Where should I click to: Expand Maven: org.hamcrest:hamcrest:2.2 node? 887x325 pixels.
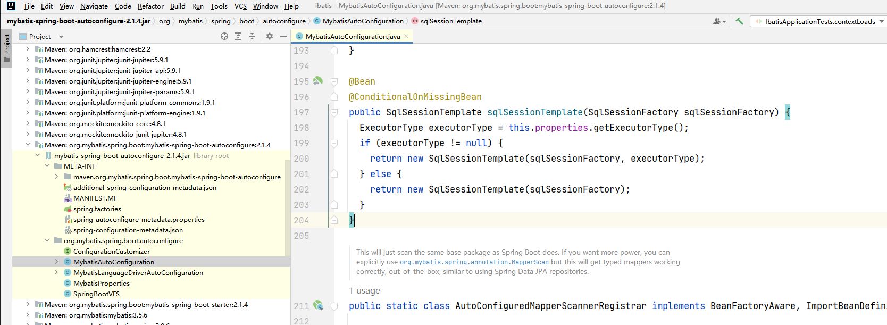pyautogui.click(x=28, y=49)
